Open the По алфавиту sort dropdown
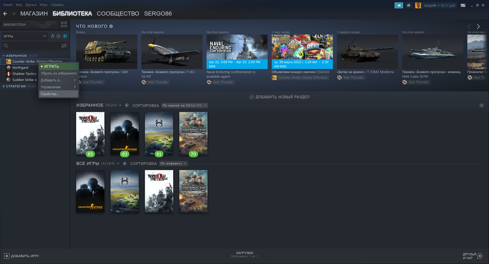Screen dimensions: 489x264 [173, 164]
